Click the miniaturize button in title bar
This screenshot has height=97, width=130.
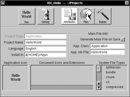(x=3, y=3)
